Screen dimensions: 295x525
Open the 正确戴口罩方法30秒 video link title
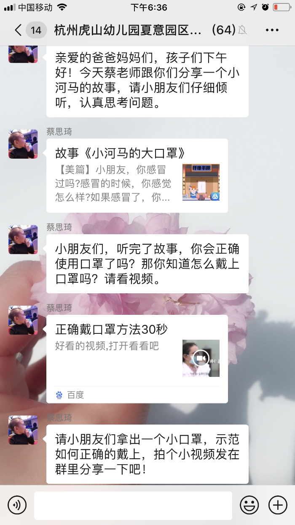coord(112,329)
